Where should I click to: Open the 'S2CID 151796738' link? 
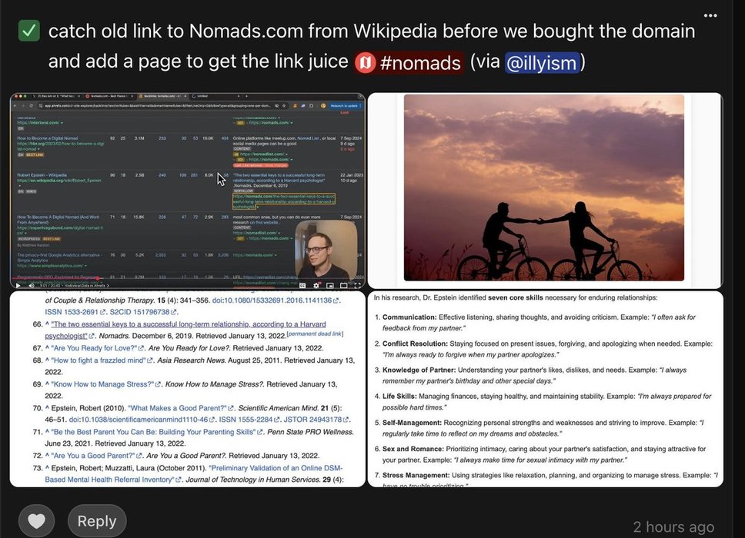[x=140, y=312]
